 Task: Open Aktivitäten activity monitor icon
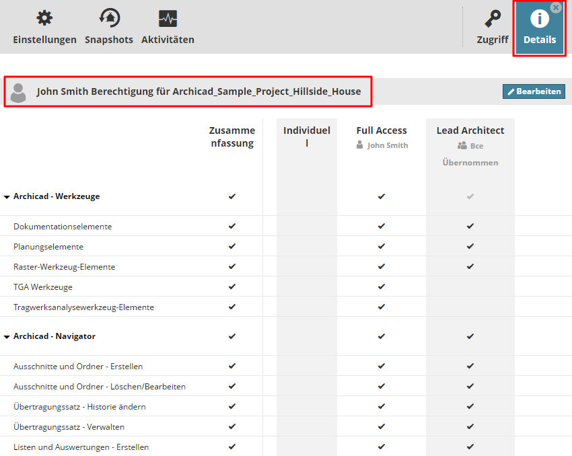pyautogui.click(x=168, y=19)
